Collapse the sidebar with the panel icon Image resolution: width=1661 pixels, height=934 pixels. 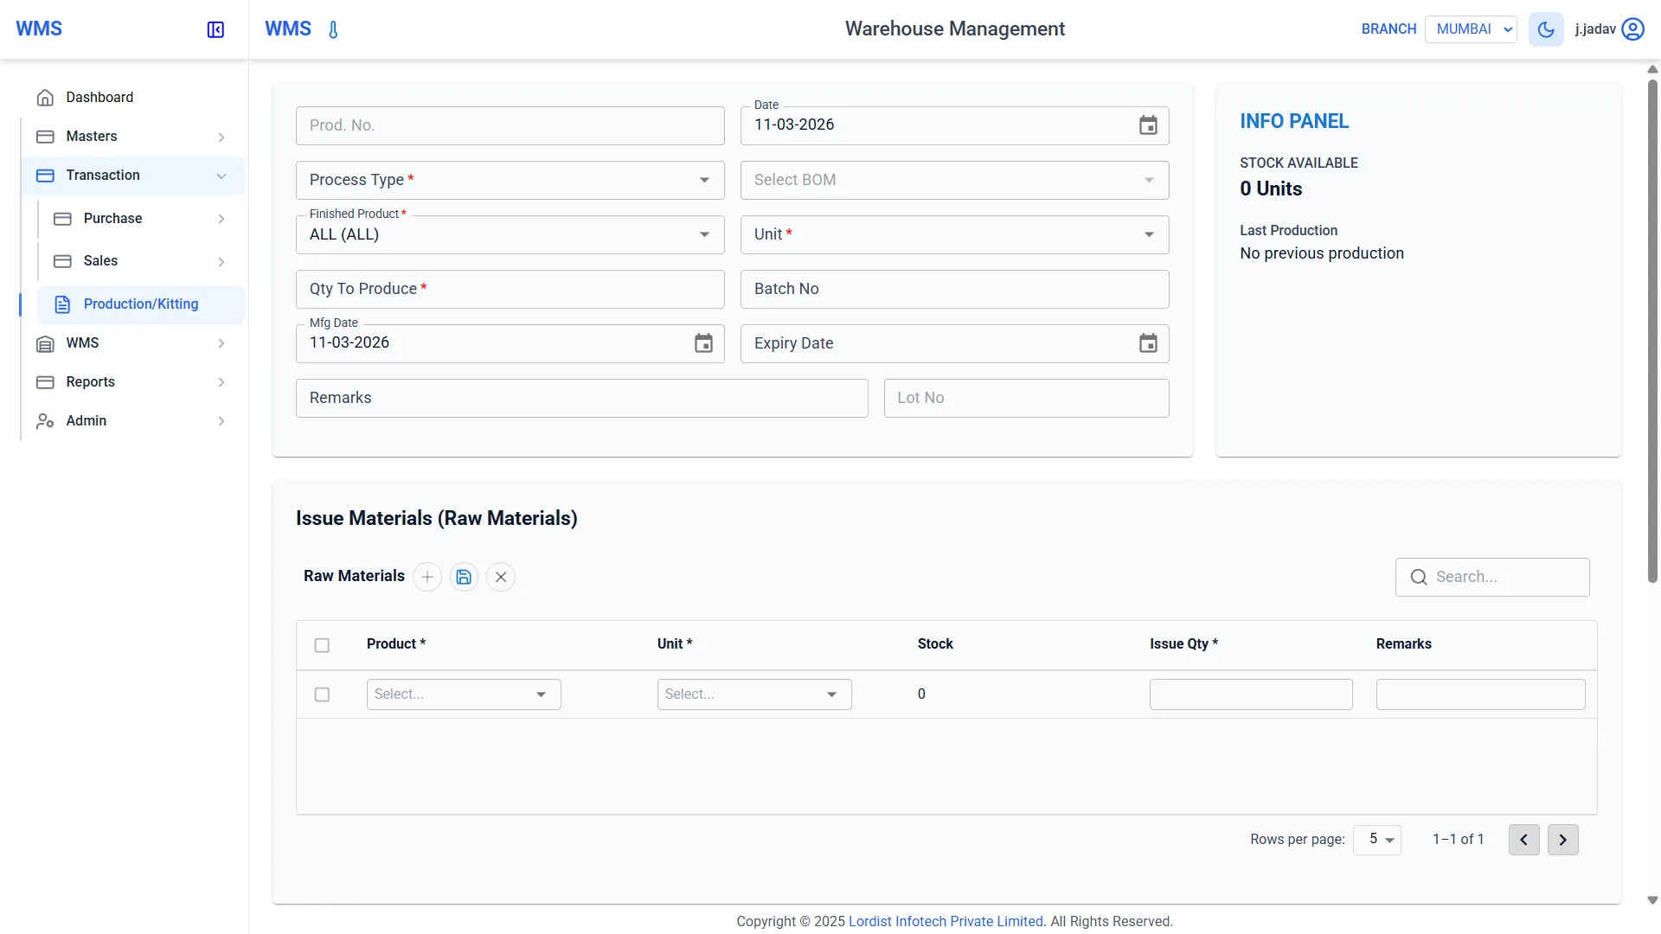point(215,29)
